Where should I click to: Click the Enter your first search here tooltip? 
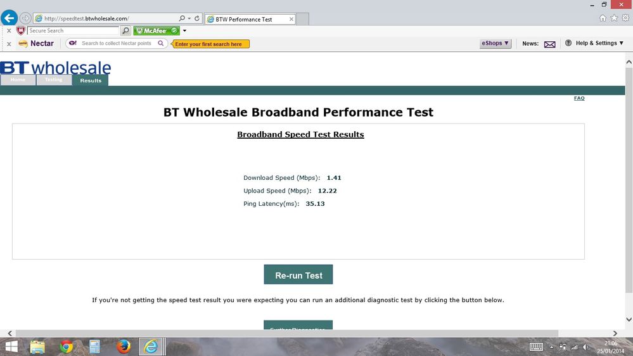[210, 44]
